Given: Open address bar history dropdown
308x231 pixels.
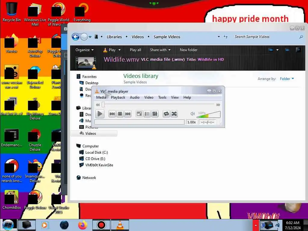Looking at the screenshot, I should coord(219,37).
